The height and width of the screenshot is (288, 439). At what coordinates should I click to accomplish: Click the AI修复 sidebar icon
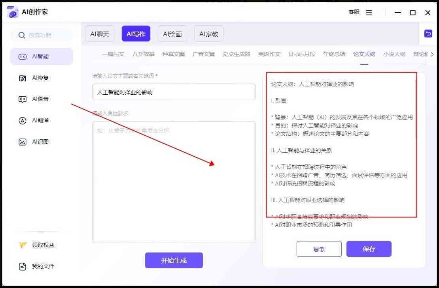click(x=23, y=78)
